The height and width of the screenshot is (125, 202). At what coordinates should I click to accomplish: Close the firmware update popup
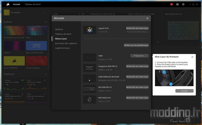(x=192, y=57)
